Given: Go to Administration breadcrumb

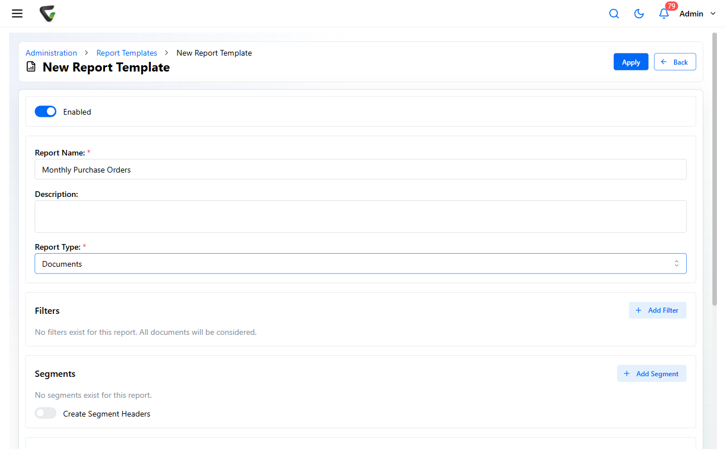Looking at the screenshot, I should coord(51,53).
